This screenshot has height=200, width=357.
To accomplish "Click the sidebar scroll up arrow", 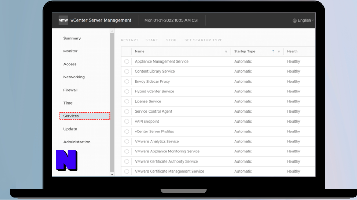I will (x=112, y=31).
